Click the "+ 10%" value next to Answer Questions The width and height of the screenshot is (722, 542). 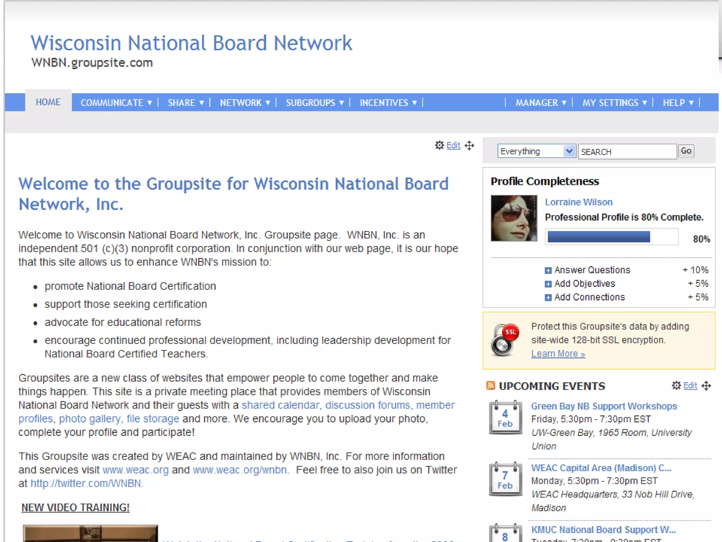point(695,270)
